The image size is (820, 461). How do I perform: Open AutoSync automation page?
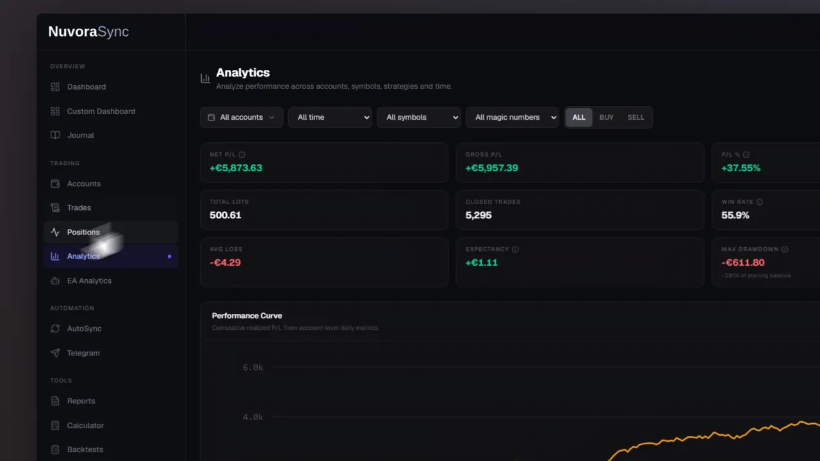(x=110, y=328)
